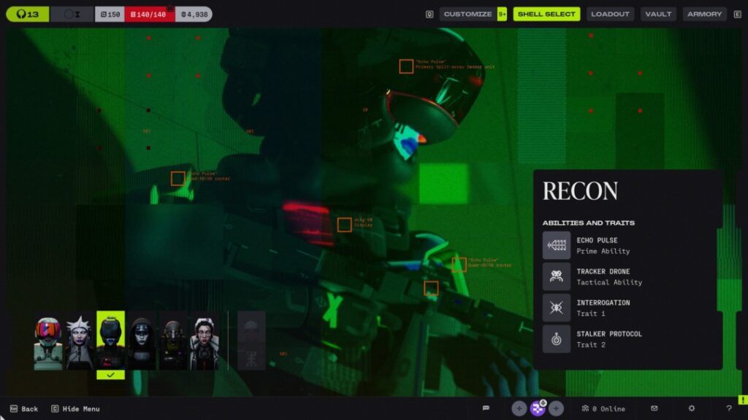Inspect the Stalker Protocol trait icon
This screenshot has width=748, height=420.
click(556, 339)
